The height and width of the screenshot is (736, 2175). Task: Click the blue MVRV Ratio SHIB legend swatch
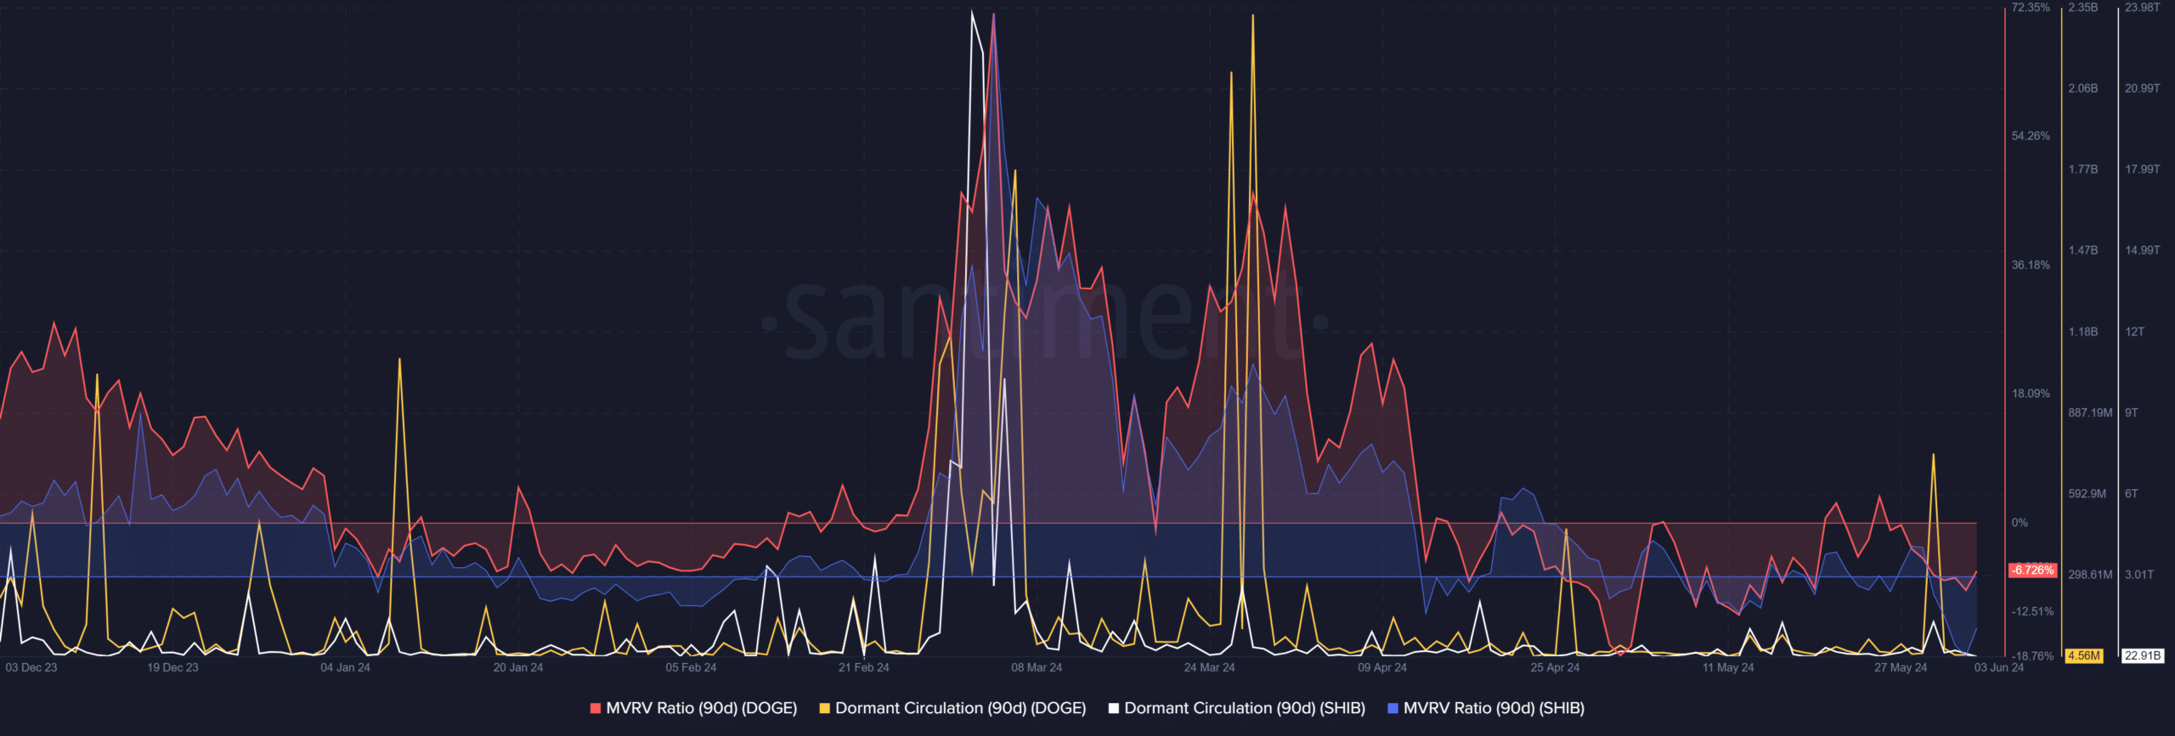coord(1393,708)
